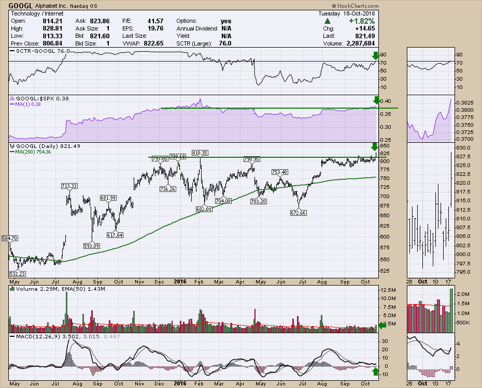The image size is (482, 388).
Task: Click the GOOGL:$SPX 0.38 legend label
Action: [x=42, y=98]
